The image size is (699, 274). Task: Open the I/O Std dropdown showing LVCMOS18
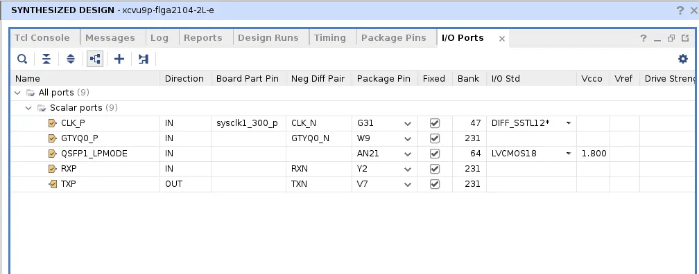coord(569,154)
